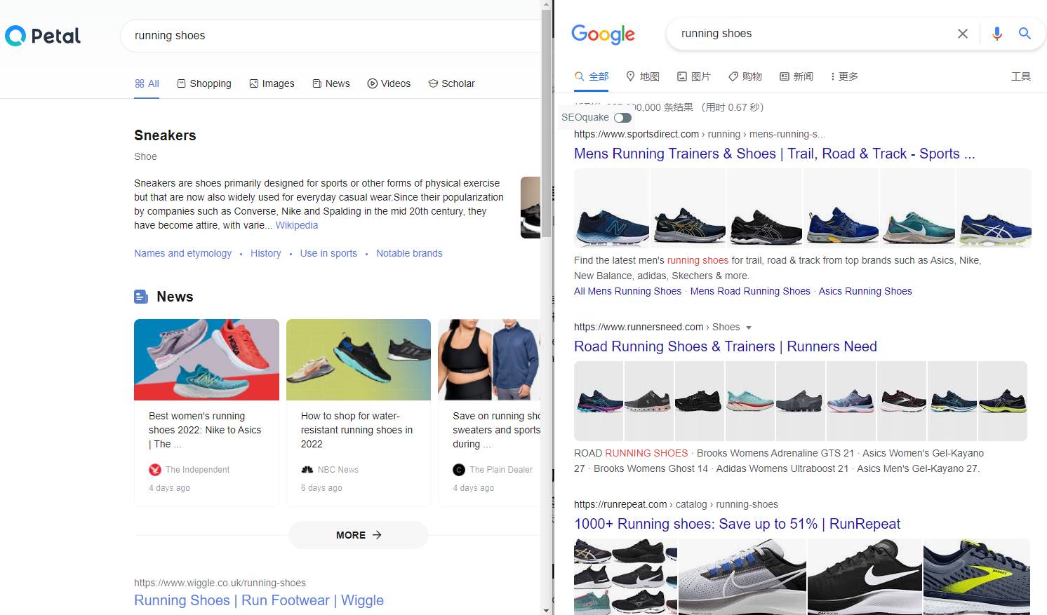Submit Google search with magnifier icon
The width and height of the screenshot is (1047, 615).
click(x=1025, y=34)
